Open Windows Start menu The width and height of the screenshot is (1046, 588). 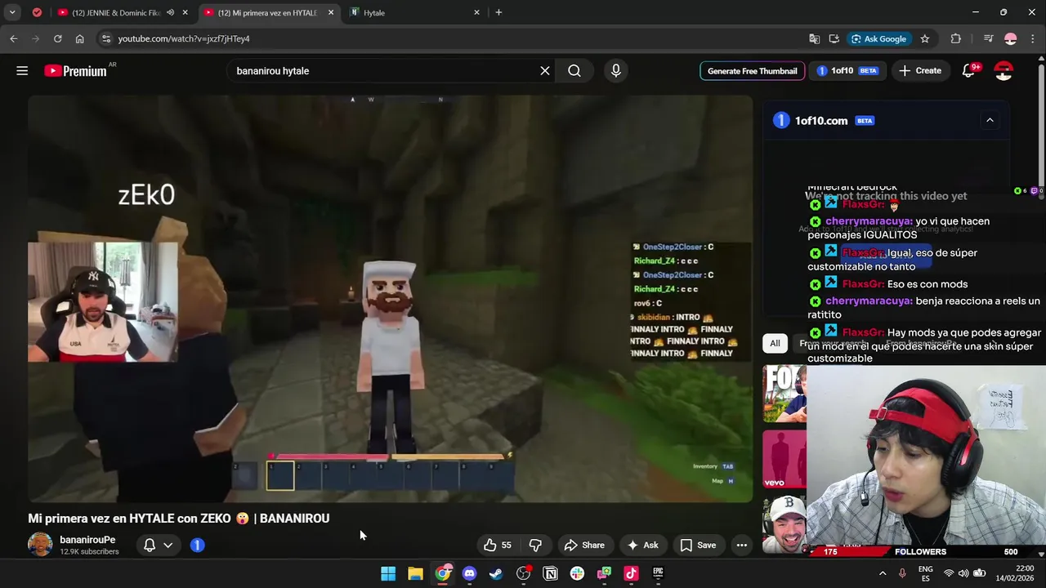tap(388, 573)
